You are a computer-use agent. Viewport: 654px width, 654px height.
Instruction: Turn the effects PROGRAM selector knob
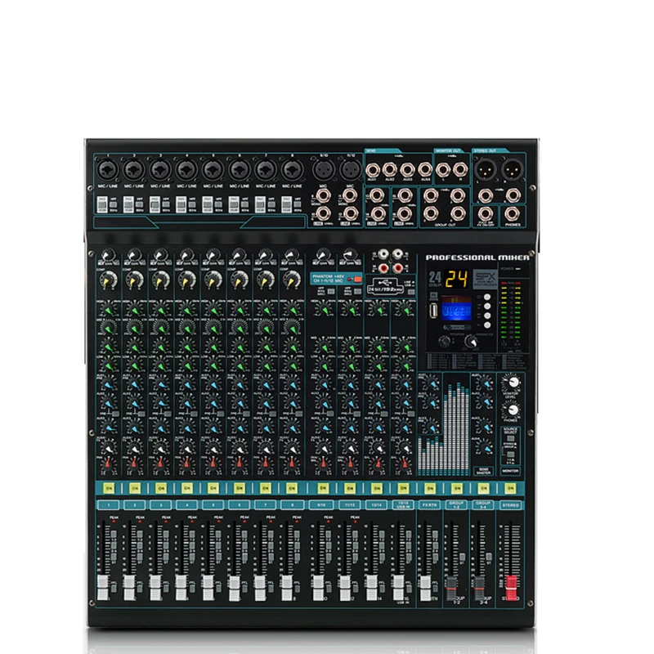(445, 342)
